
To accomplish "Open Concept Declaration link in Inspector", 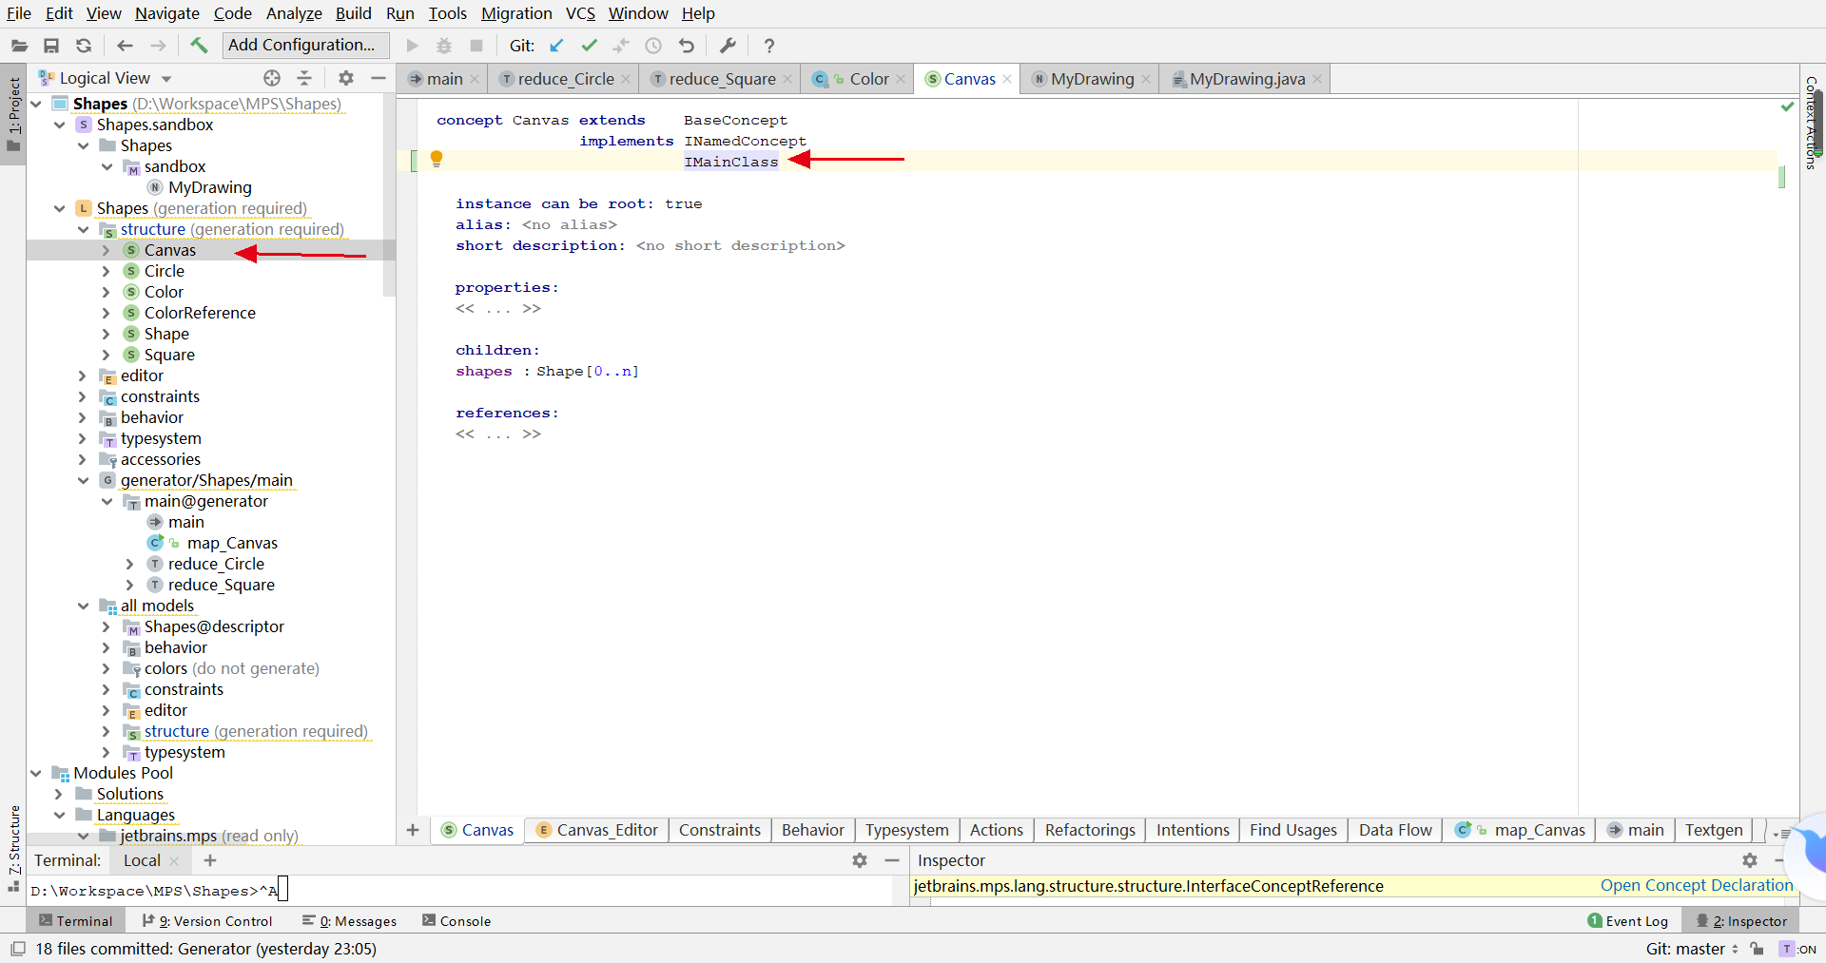I will point(1696,886).
